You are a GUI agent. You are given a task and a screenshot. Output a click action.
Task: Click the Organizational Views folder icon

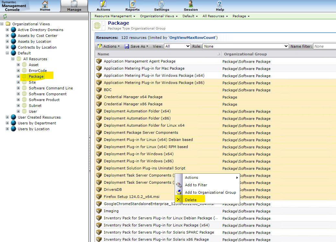[8, 24]
